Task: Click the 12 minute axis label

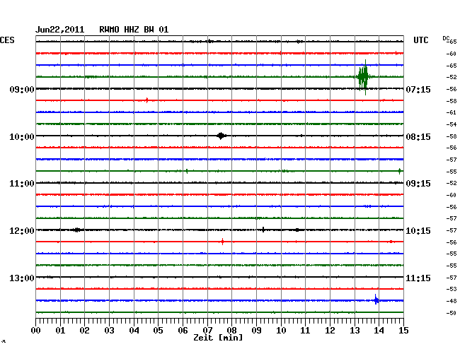Action: [330, 331]
